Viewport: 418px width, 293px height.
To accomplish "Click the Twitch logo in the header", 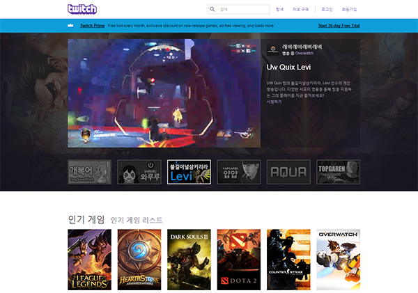I will click(82, 9).
